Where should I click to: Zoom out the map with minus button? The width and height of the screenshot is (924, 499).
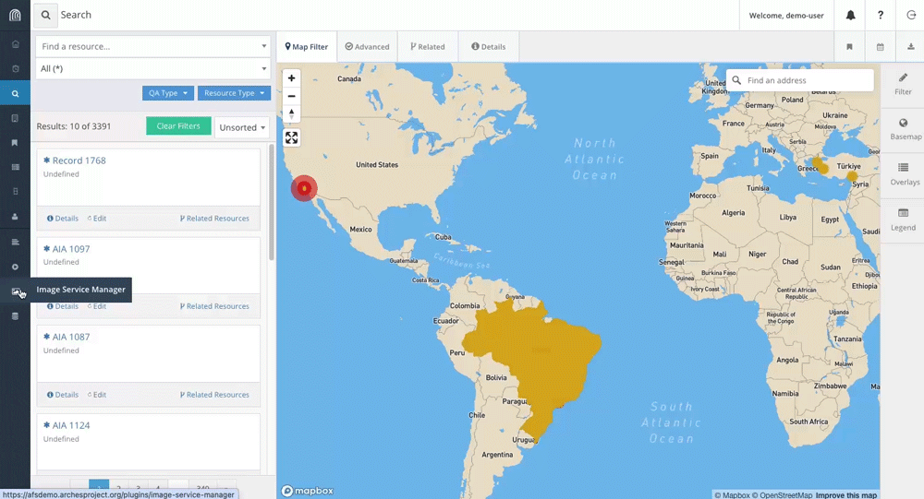[x=291, y=96]
